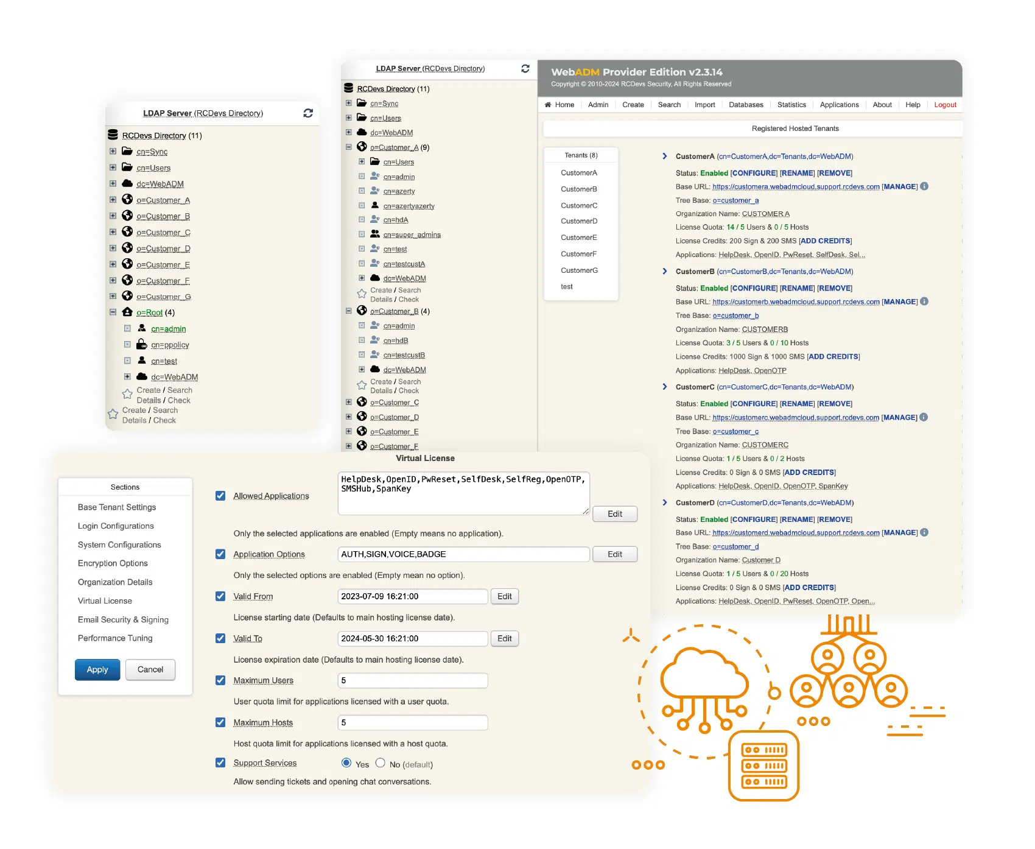1035x849 pixels.
Task: Click refresh icon in middle LDAP Server panel
Action: [525, 69]
